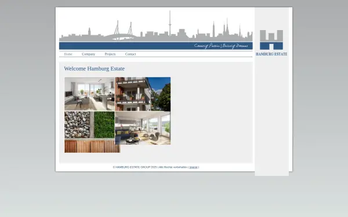Click the Hamburg skyline banner image
This screenshot has width=348, height=217.
pos(156,26)
